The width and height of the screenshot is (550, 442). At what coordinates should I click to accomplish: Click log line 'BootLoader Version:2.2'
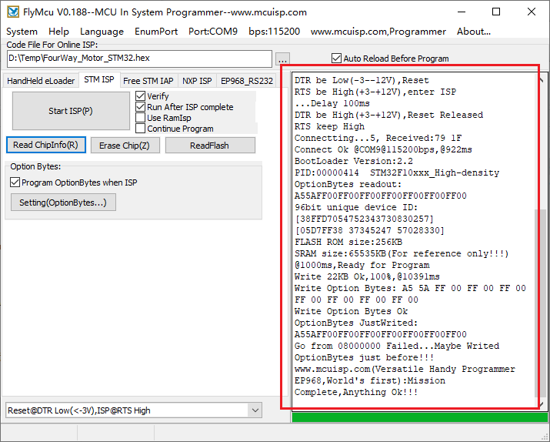pyautogui.click(x=354, y=161)
